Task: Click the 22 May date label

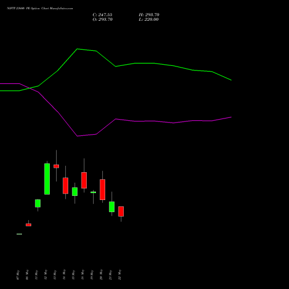Action: click(x=120, y=275)
